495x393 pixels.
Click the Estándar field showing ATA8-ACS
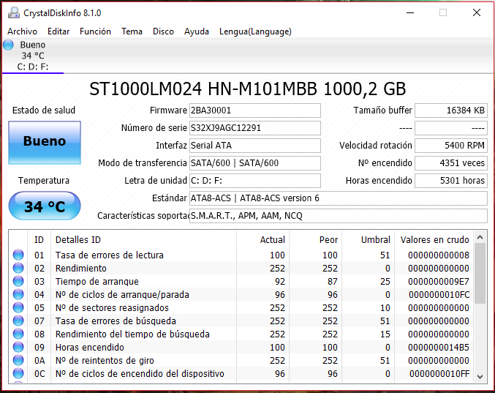point(338,198)
